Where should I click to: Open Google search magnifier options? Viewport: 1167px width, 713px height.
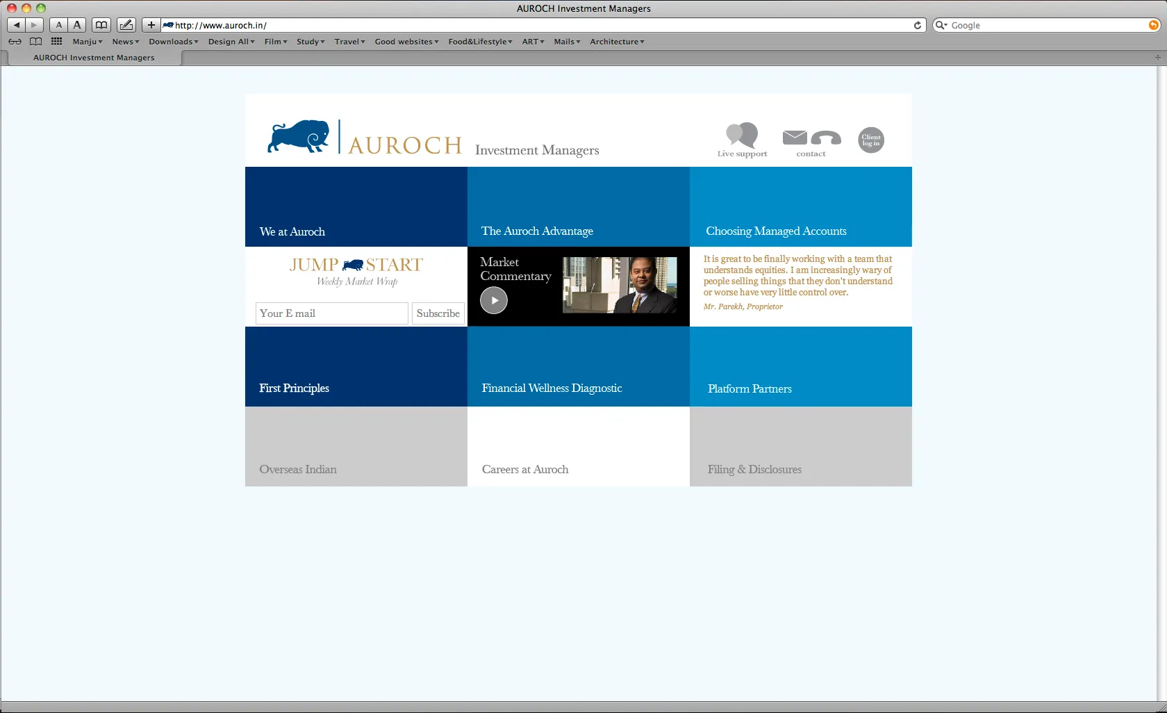(x=941, y=25)
